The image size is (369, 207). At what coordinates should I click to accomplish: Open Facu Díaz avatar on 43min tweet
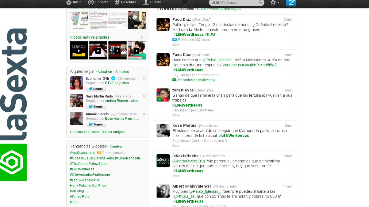[163, 24]
